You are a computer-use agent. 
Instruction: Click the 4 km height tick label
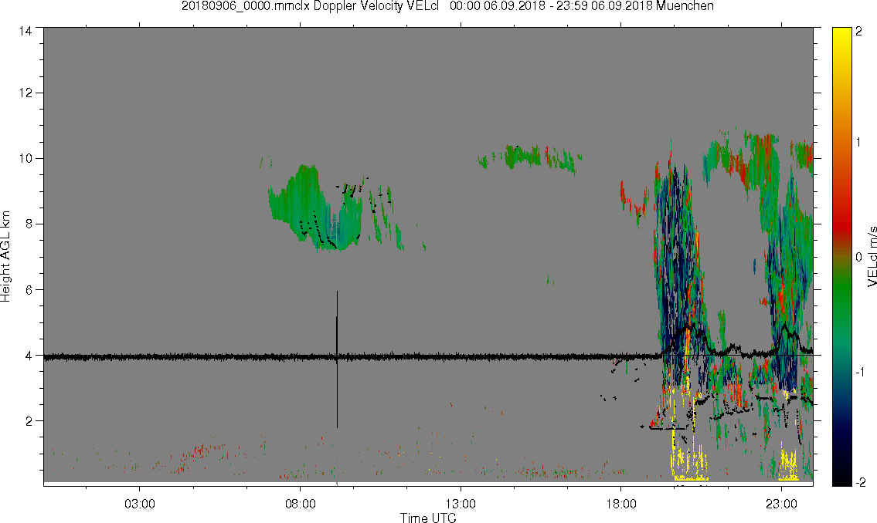tap(29, 356)
